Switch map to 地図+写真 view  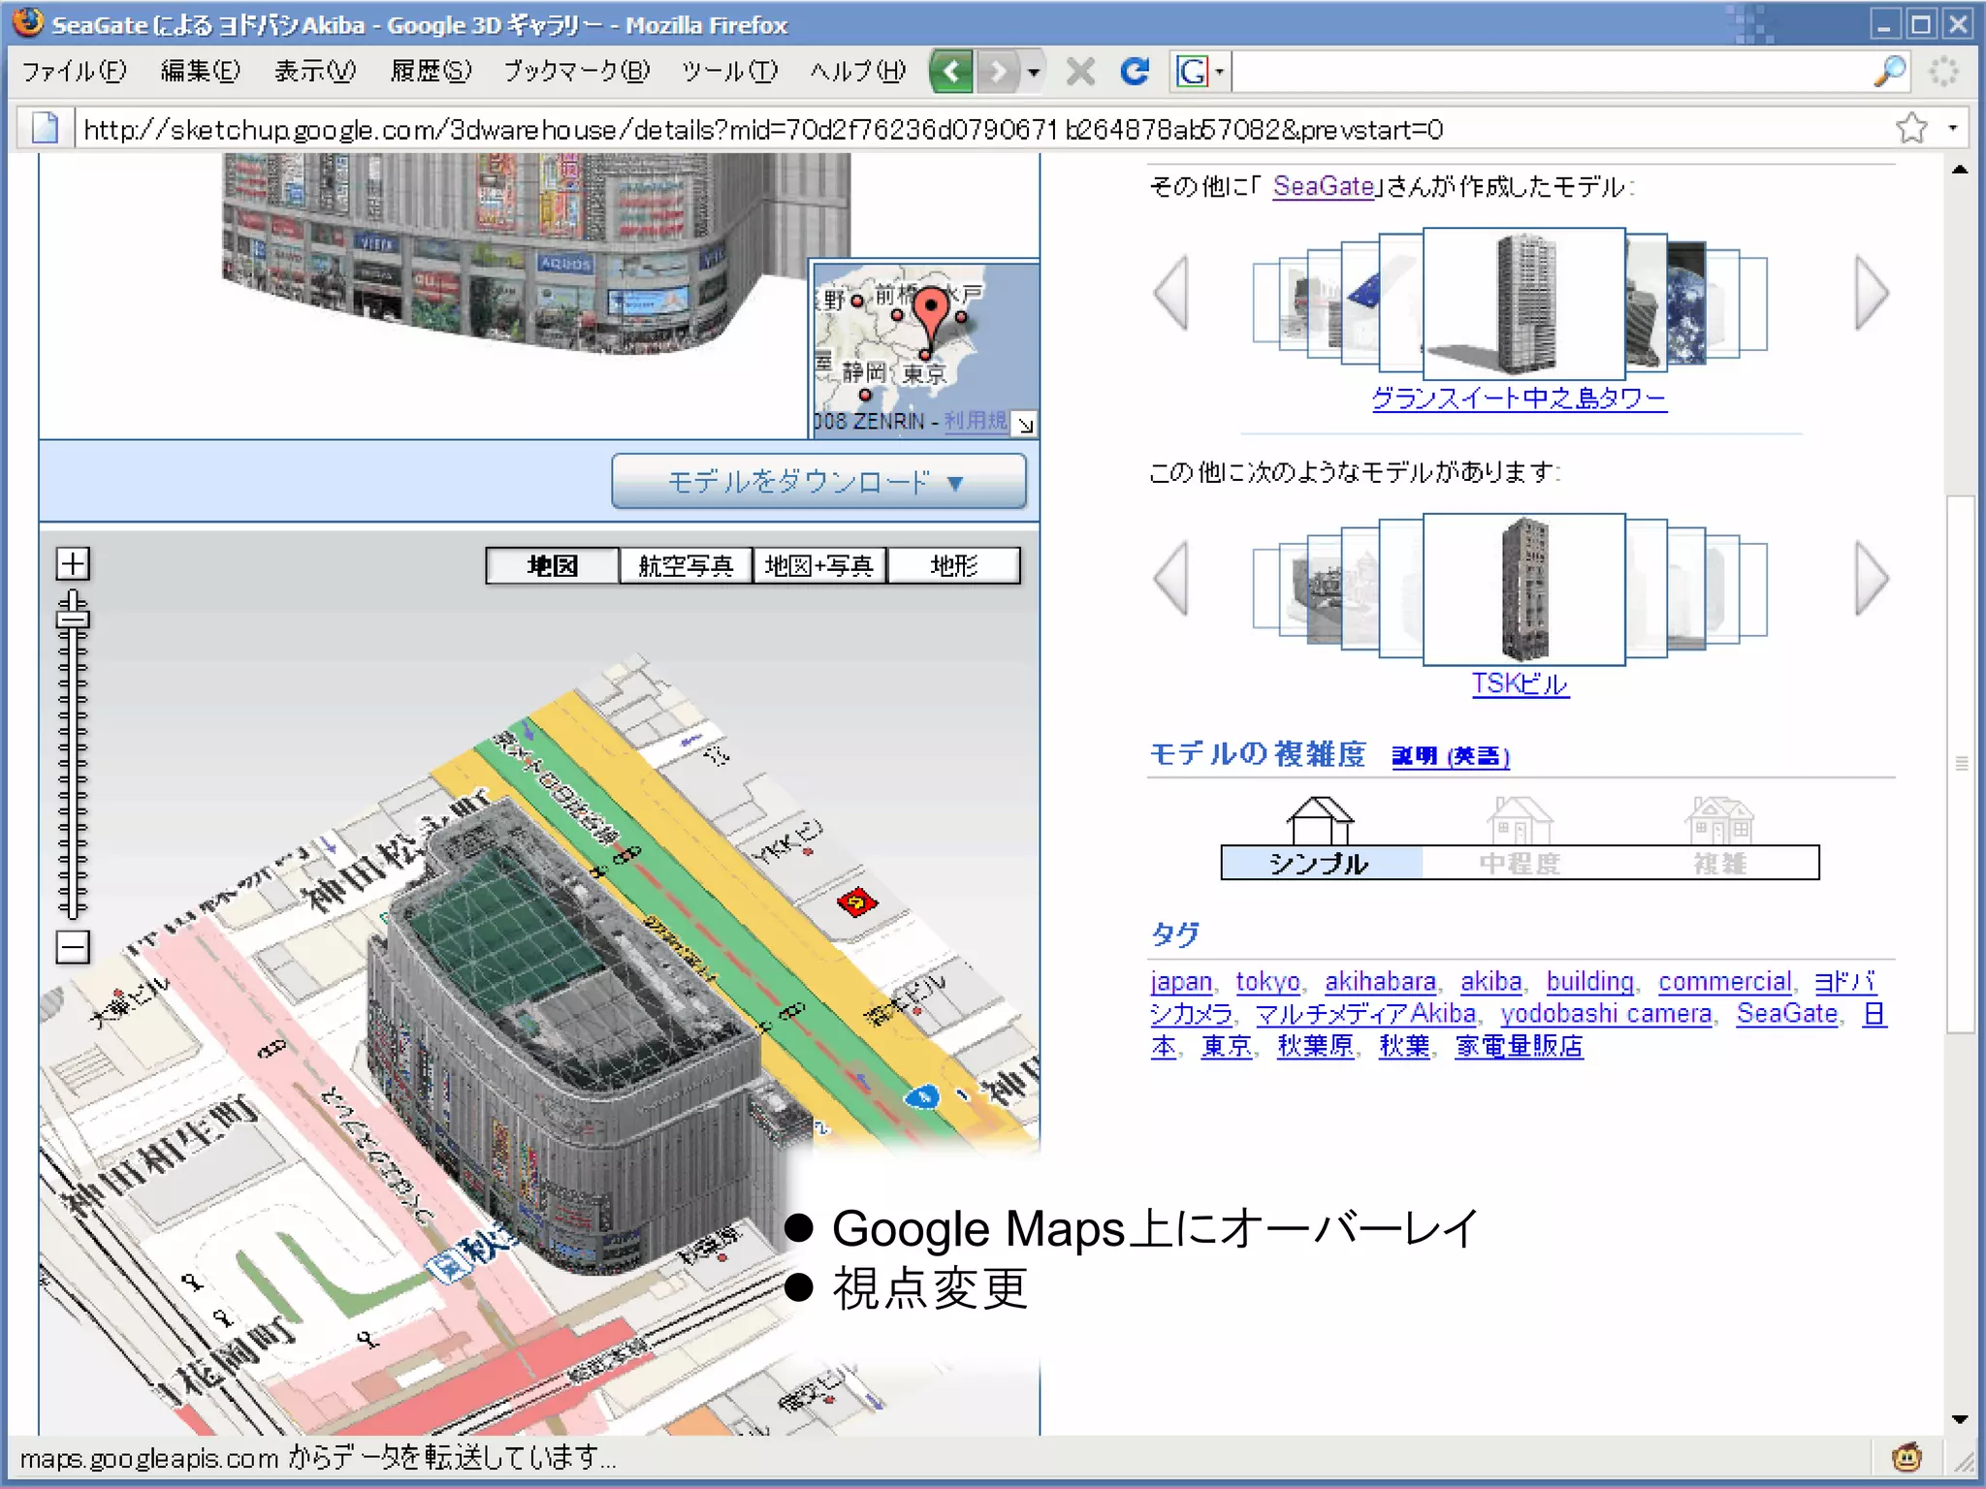819,566
